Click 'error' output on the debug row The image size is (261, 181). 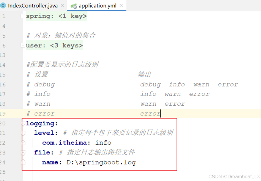(228, 84)
